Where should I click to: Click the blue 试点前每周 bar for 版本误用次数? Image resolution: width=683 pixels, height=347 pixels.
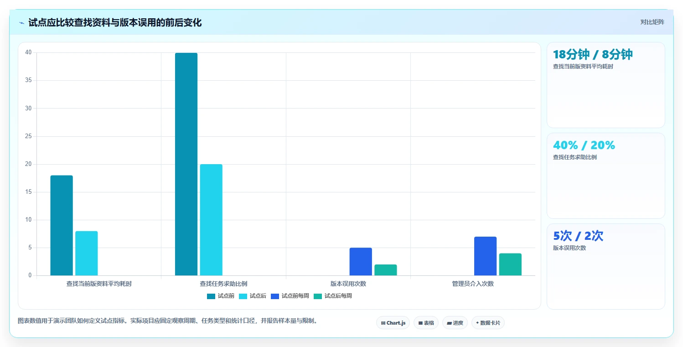click(x=361, y=262)
